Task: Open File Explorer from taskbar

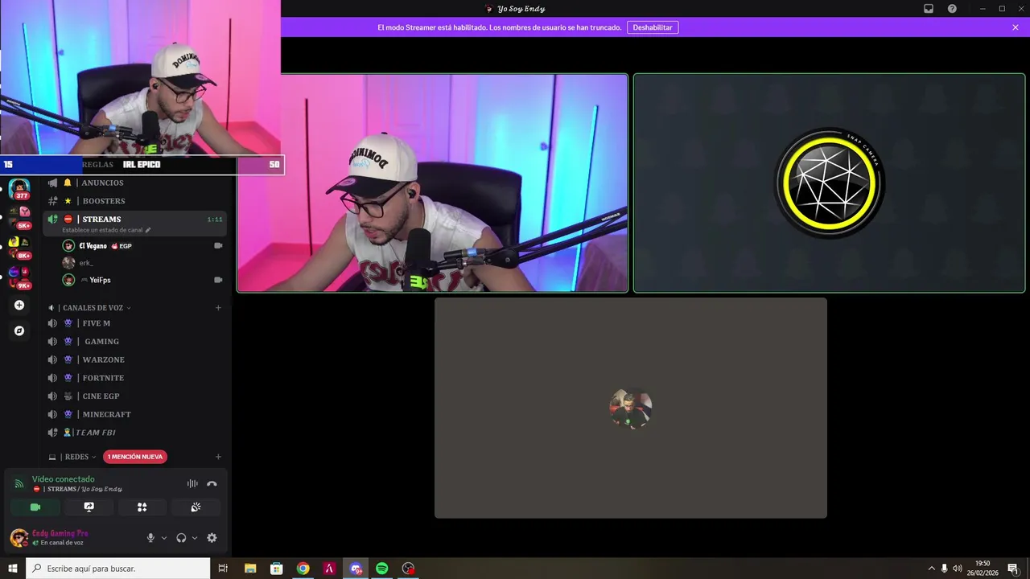Action: [x=250, y=569]
